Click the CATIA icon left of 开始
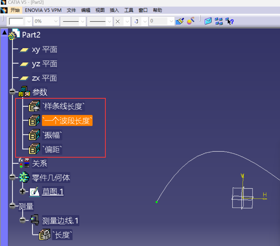The width and height of the screenshot is (280, 246). click(4, 10)
